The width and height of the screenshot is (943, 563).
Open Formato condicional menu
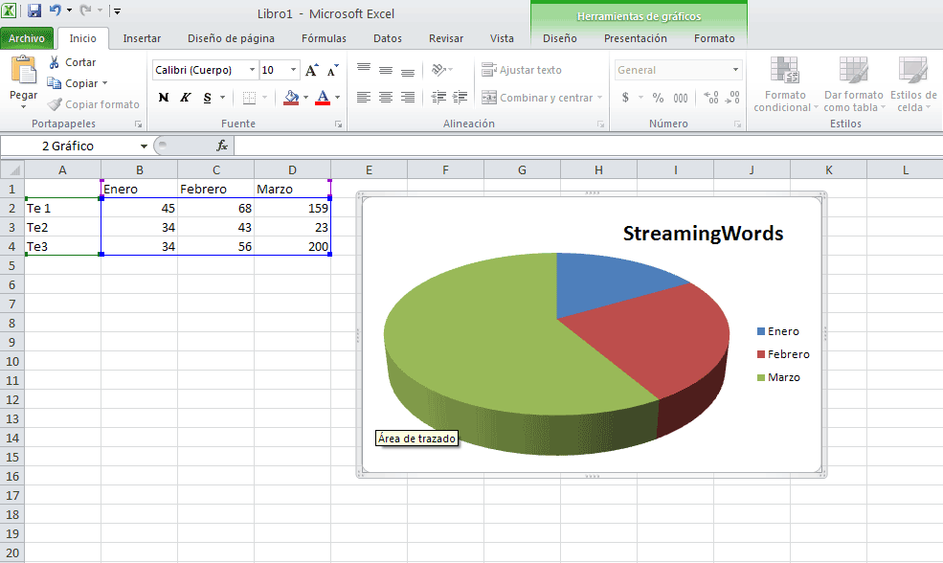785,83
